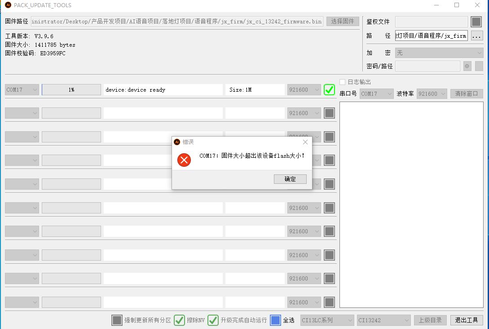
Task: Toggle the 全选 checkbox at the bottom
Action: (275, 320)
